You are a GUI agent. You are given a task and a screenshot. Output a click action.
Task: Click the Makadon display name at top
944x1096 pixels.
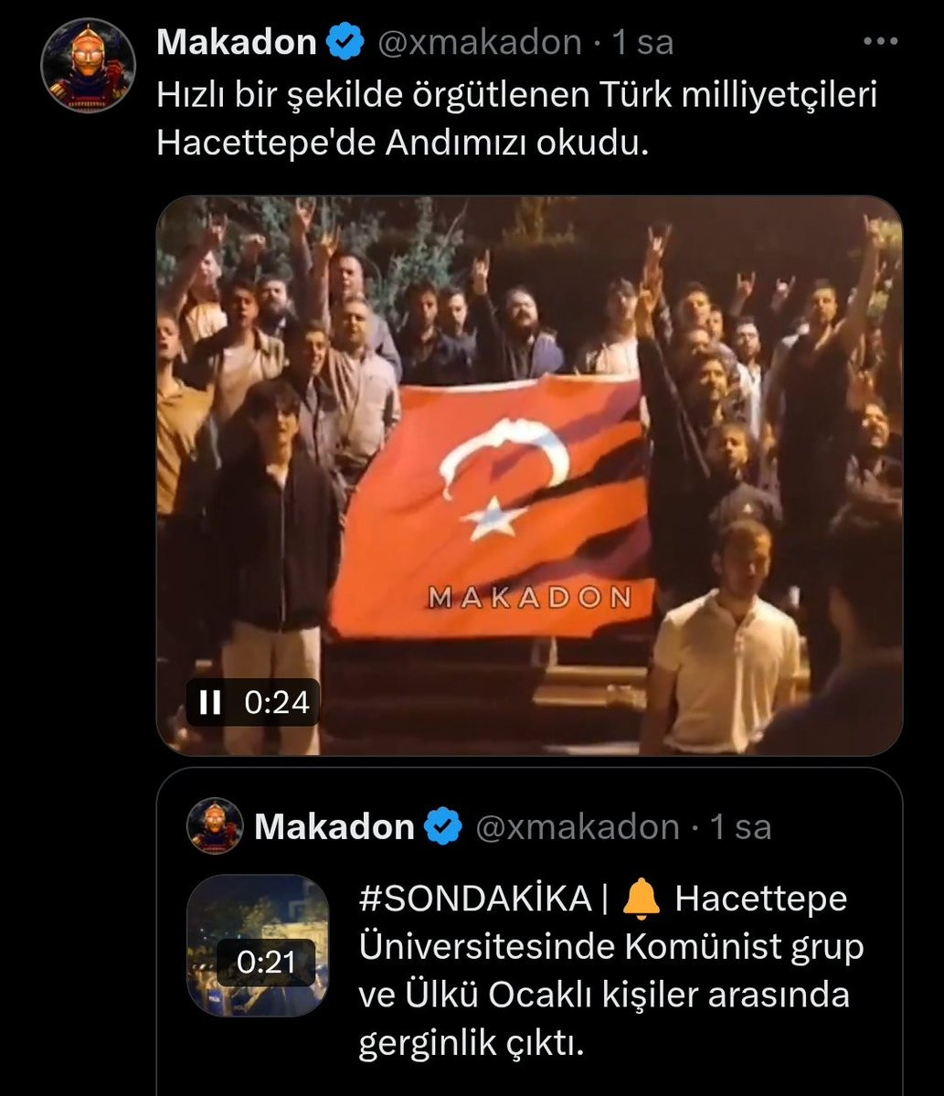[237, 42]
